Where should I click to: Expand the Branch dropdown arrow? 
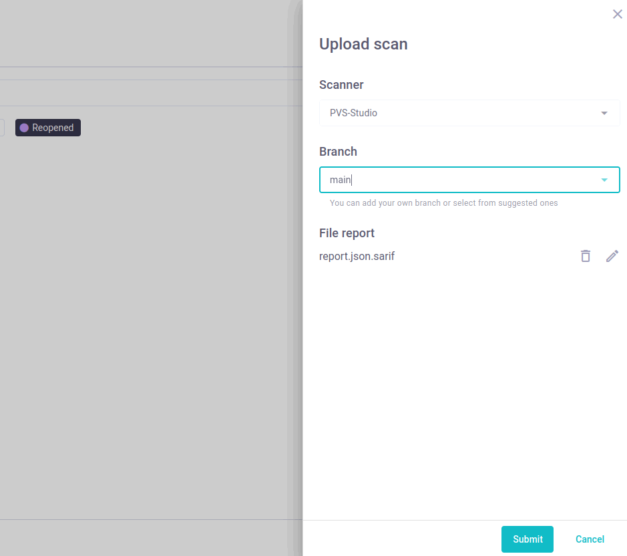[x=604, y=180]
